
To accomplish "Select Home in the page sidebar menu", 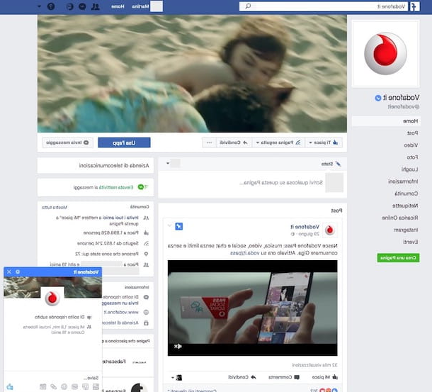I will pyautogui.click(x=386, y=121).
